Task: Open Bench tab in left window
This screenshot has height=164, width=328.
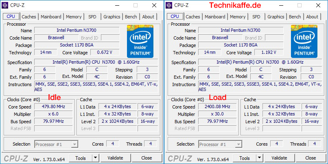Action: click(x=131, y=17)
